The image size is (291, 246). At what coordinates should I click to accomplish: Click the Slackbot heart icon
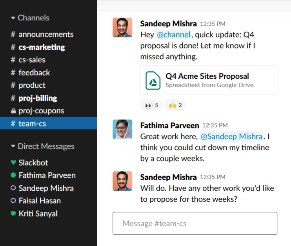pos(13,163)
